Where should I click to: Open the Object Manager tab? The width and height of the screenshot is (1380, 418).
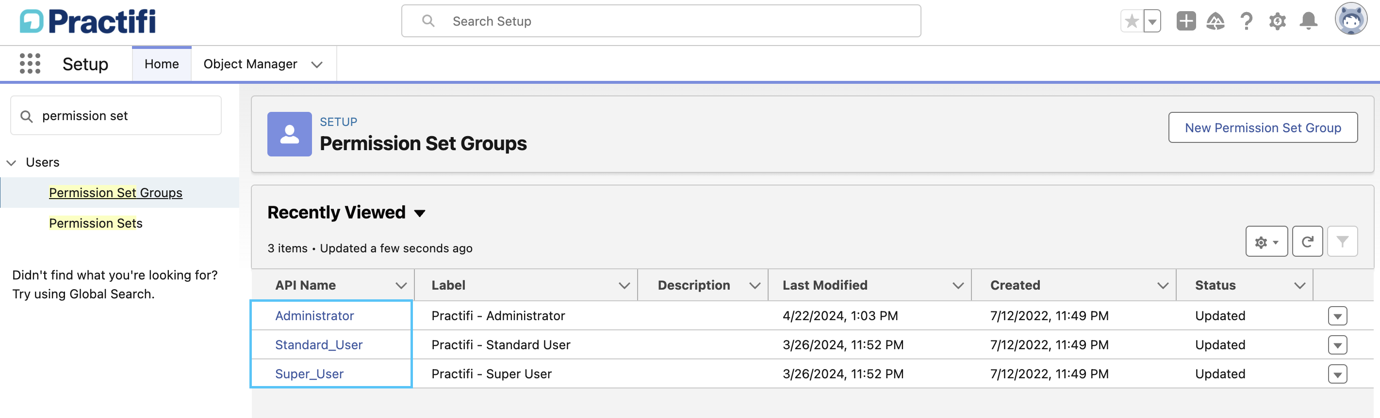coord(250,63)
